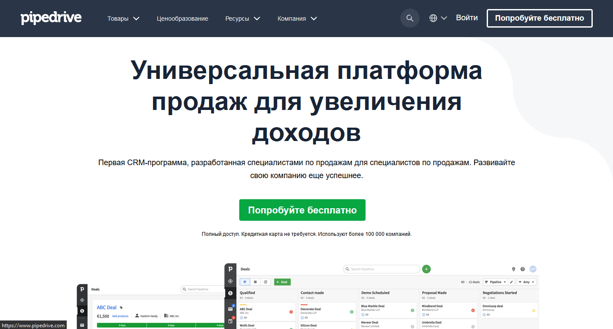The image size is (613, 329).
Task: Switch to list view icon
Action: pos(255,282)
